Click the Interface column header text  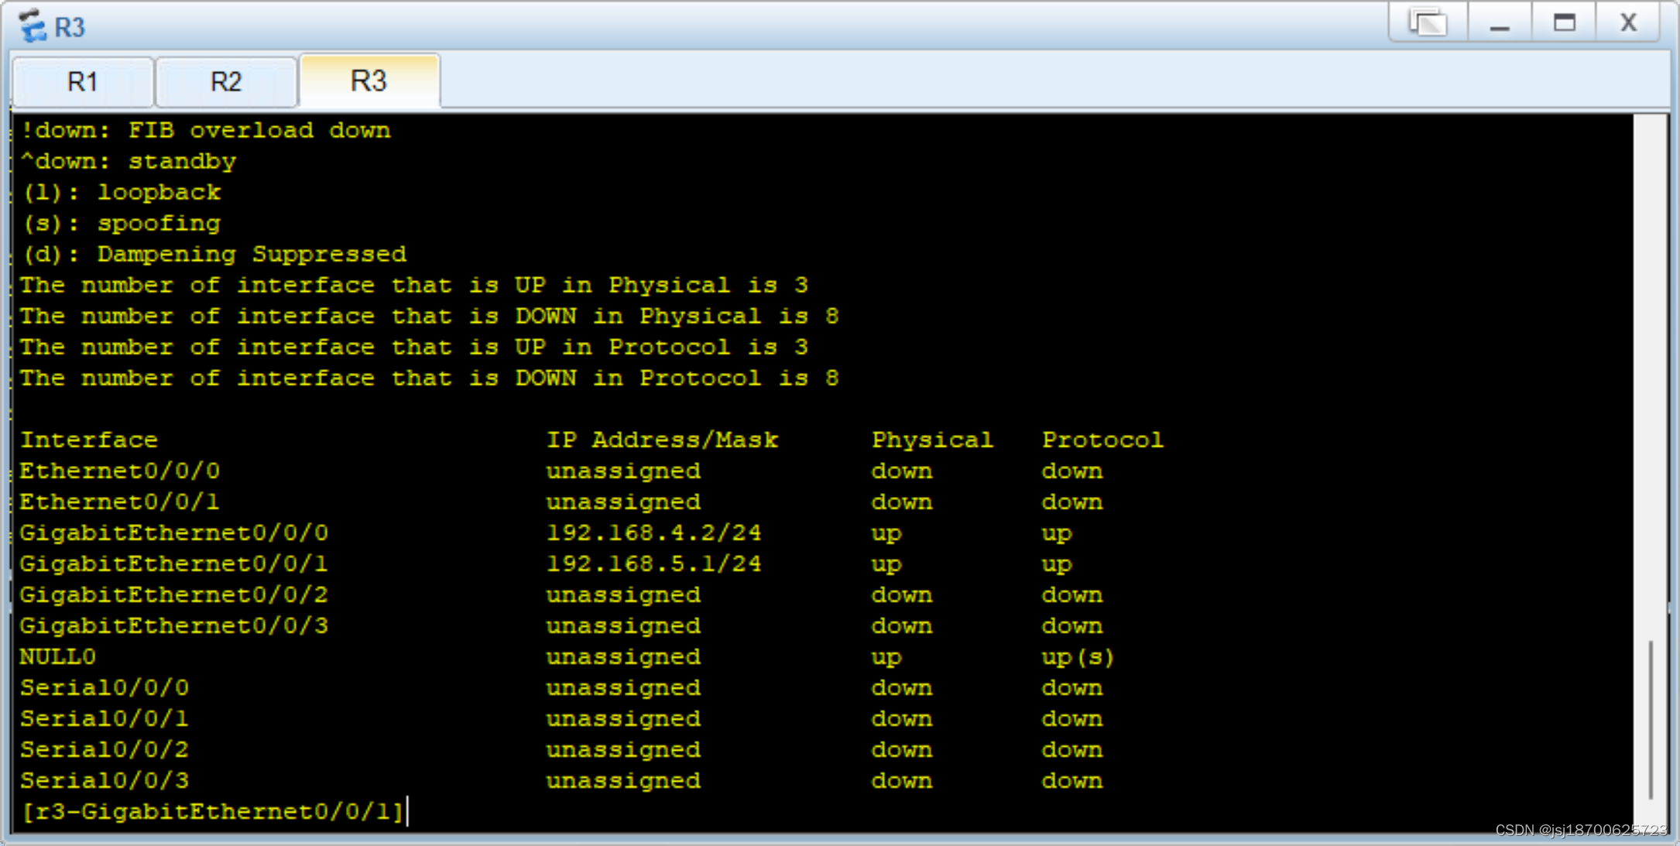point(89,440)
